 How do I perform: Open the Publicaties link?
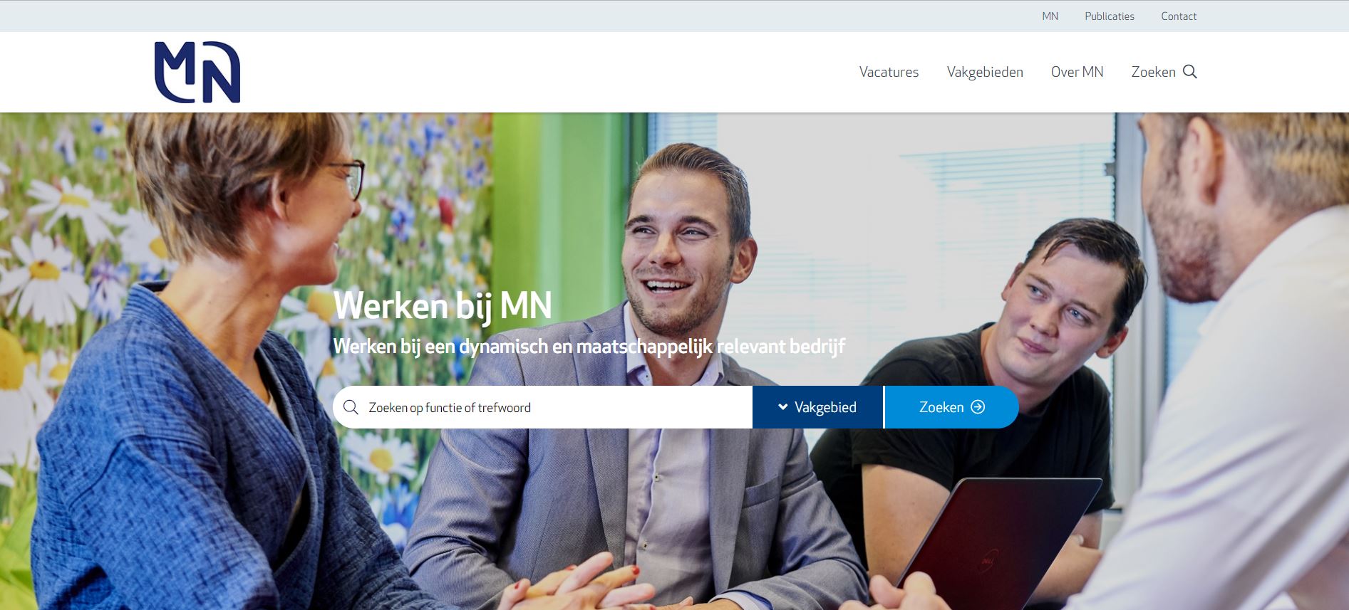coord(1109,16)
